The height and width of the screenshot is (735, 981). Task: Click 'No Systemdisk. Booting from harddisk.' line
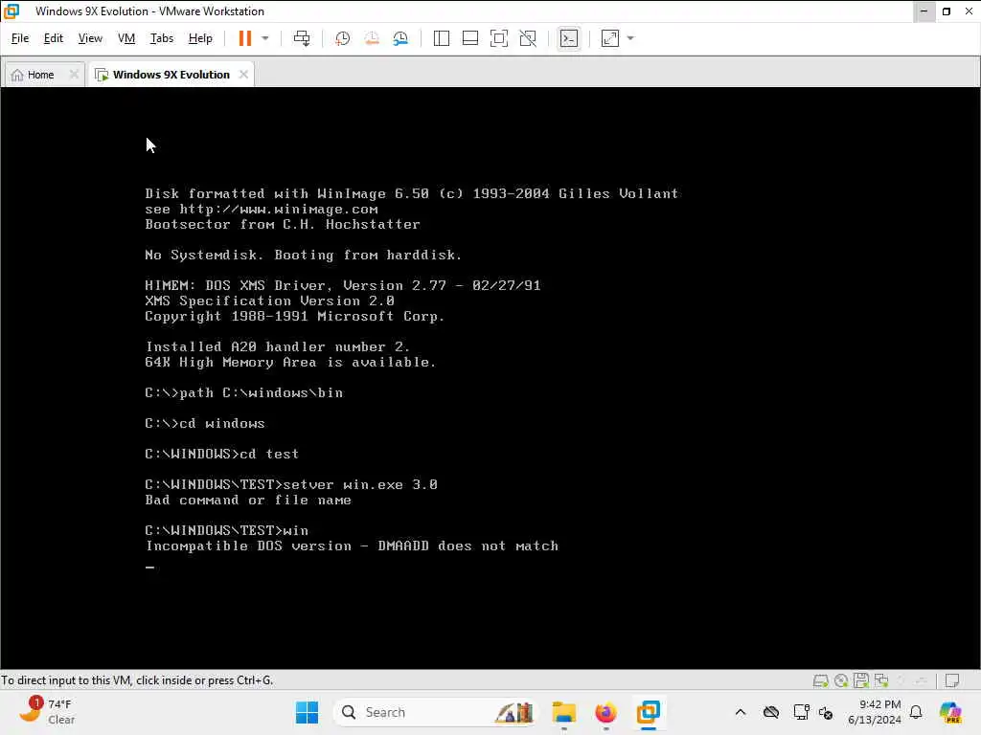tap(304, 255)
